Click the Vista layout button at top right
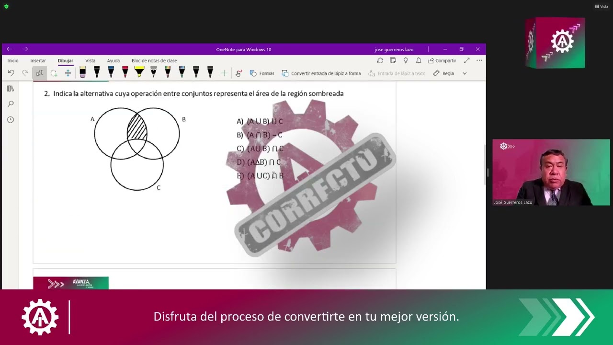613x345 pixels. coord(602,6)
